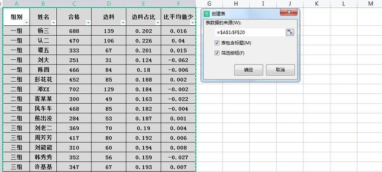Click the cell containing 熊出没
This screenshot has height=172, width=382.
pos(43,118)
